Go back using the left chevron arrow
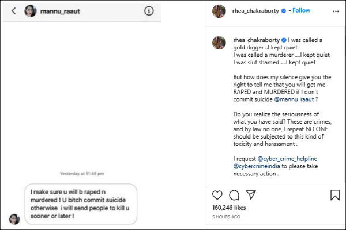 point(13,10)
